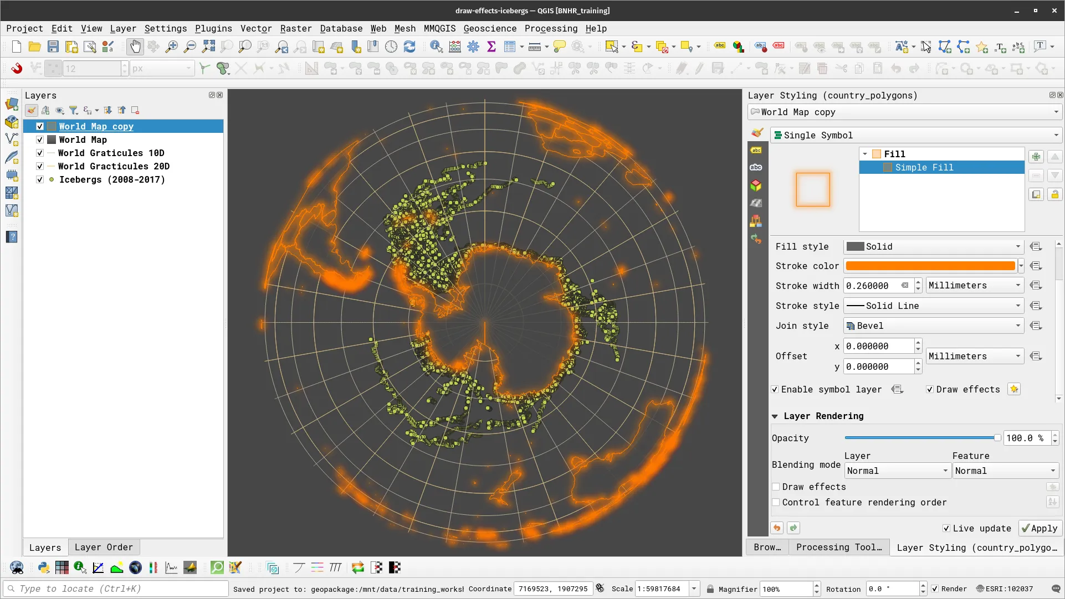
Task: Save the current project
Action: pos(53,47)
